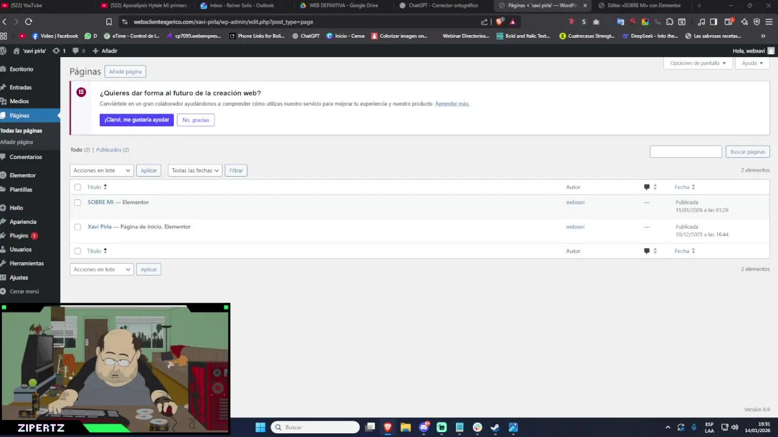778x437 pixels.
Task: Toggle the browser sidebar panel icon
Action: click(714, 22)
